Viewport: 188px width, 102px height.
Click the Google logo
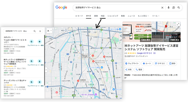(x=61, y=8)
